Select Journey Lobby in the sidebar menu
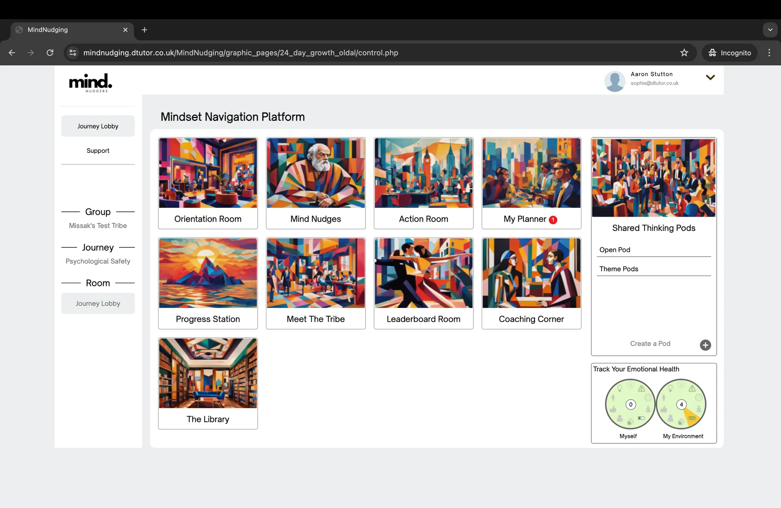Viewport: 781px width, 508px height. (98, 126)
